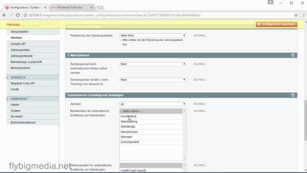Click Bestellstatus list scroll up arrow
This screenshot has width=307, height=173.
click(x=184, y=111)
